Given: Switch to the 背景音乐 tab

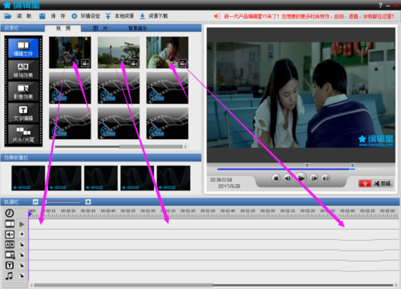Looking at the screenshot, I should coord(138,28).
